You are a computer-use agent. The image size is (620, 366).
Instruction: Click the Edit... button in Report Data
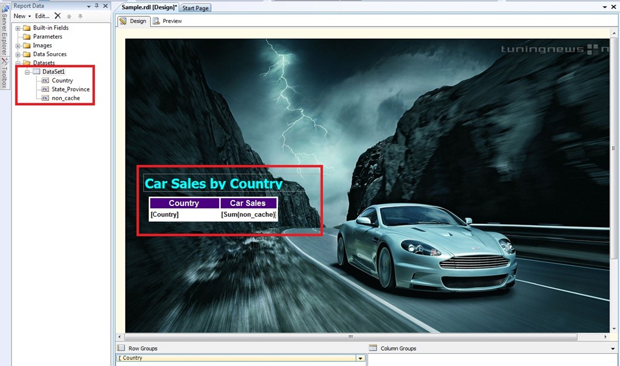42,16
